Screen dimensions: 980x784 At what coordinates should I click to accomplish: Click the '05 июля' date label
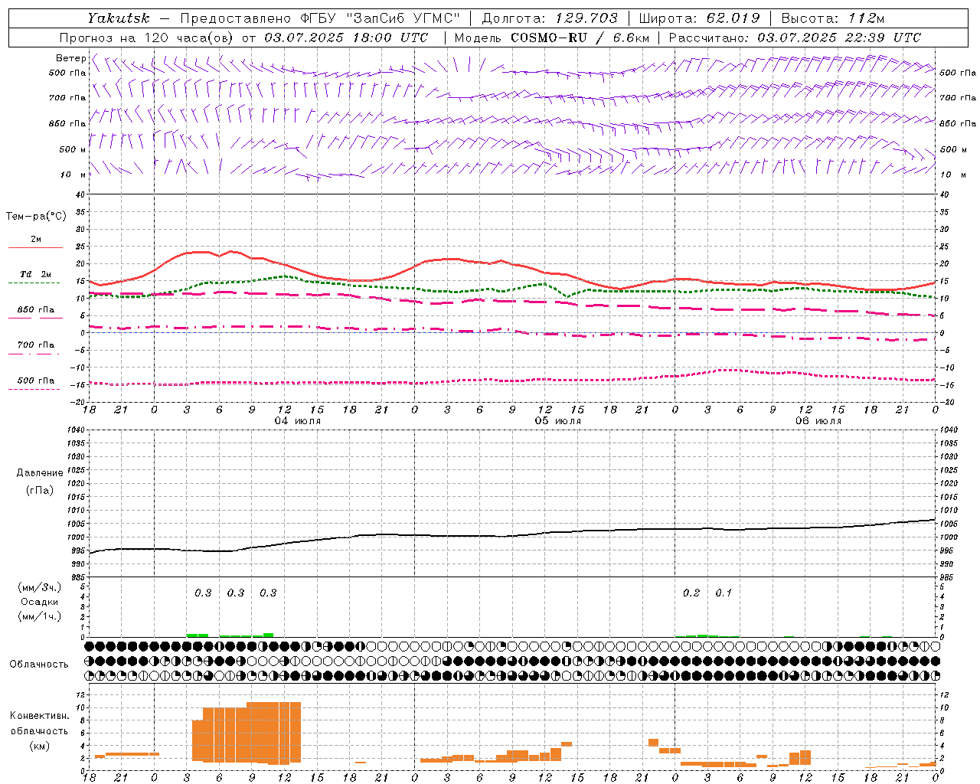558,421
